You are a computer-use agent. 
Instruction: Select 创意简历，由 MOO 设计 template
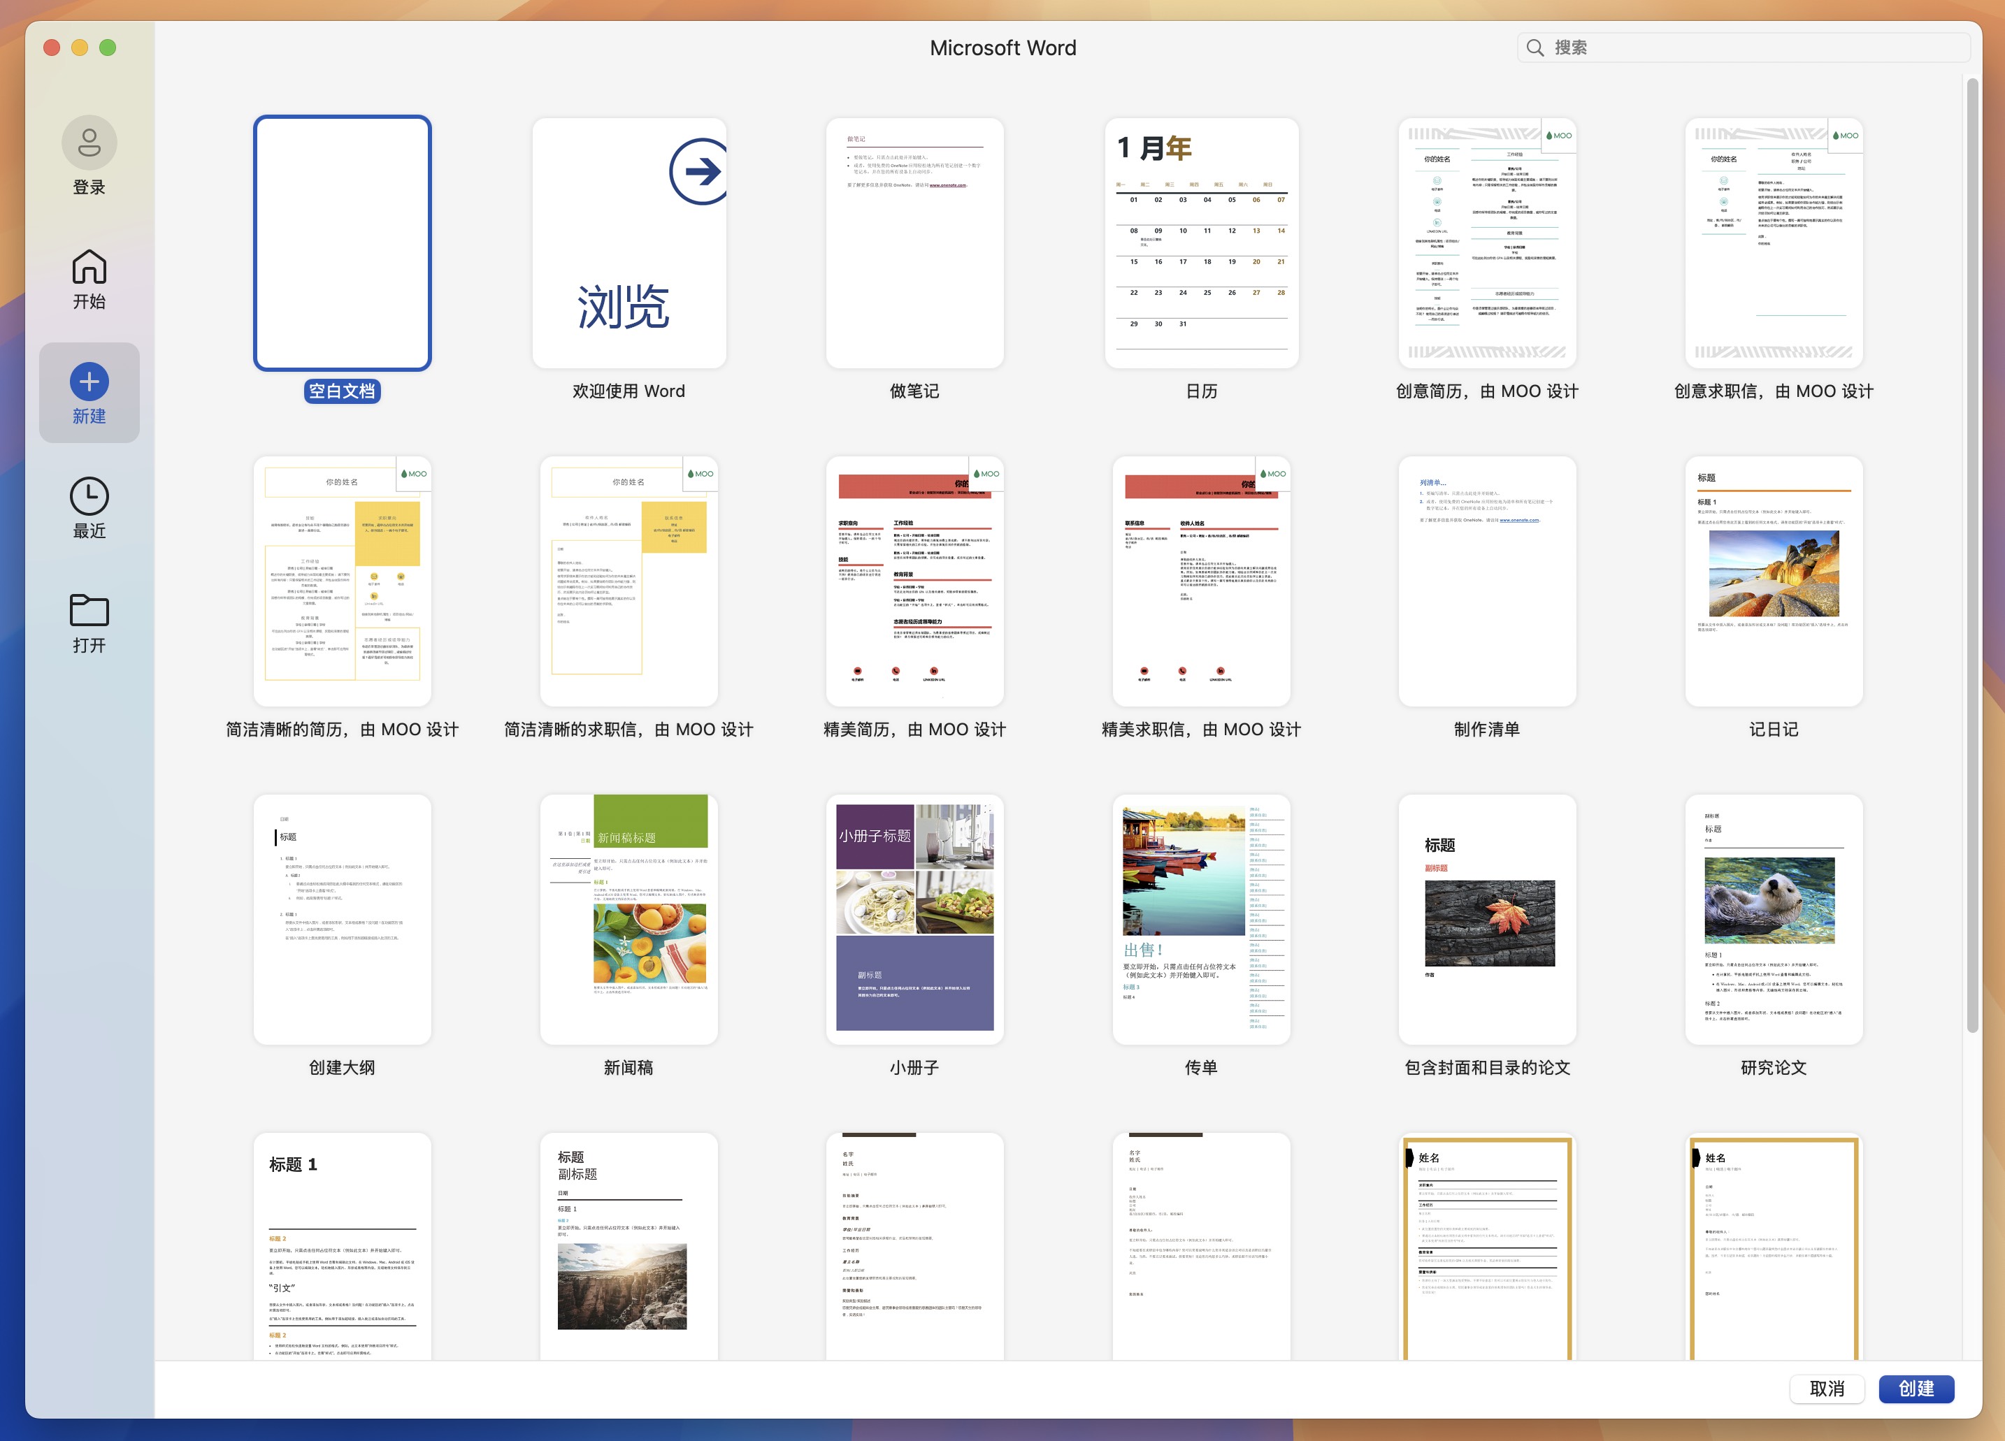1487,243
